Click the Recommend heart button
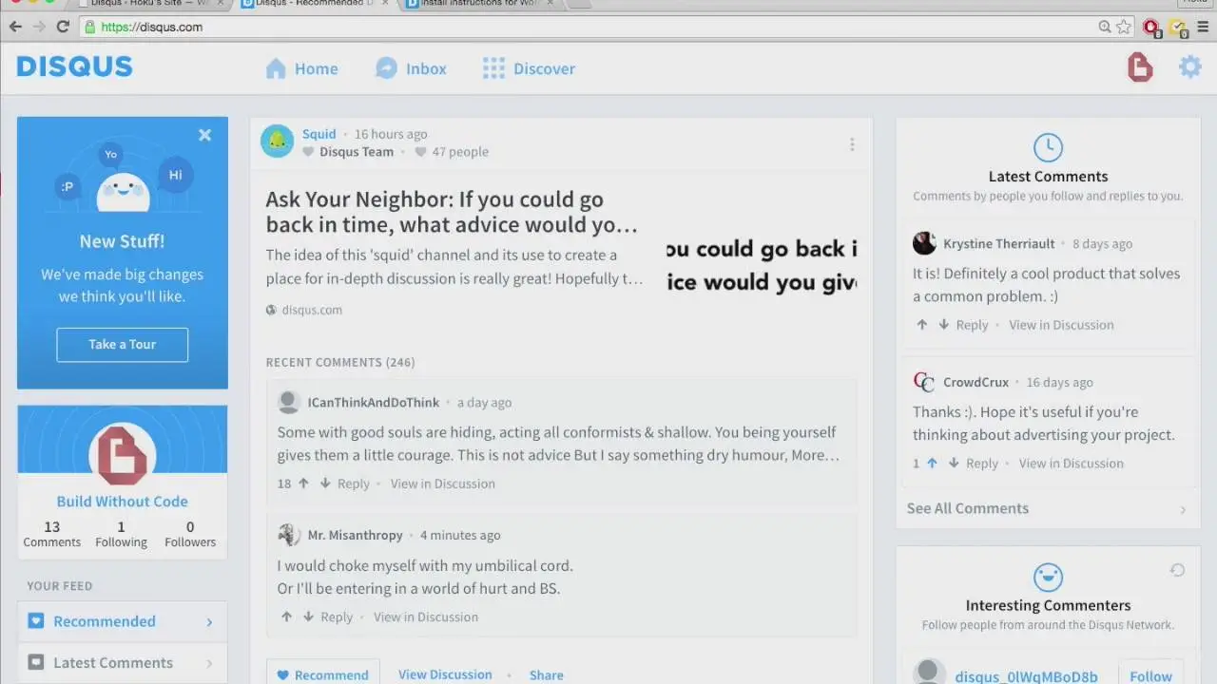The height and width of the screenshot is (684, 1217). click(322, 674)
